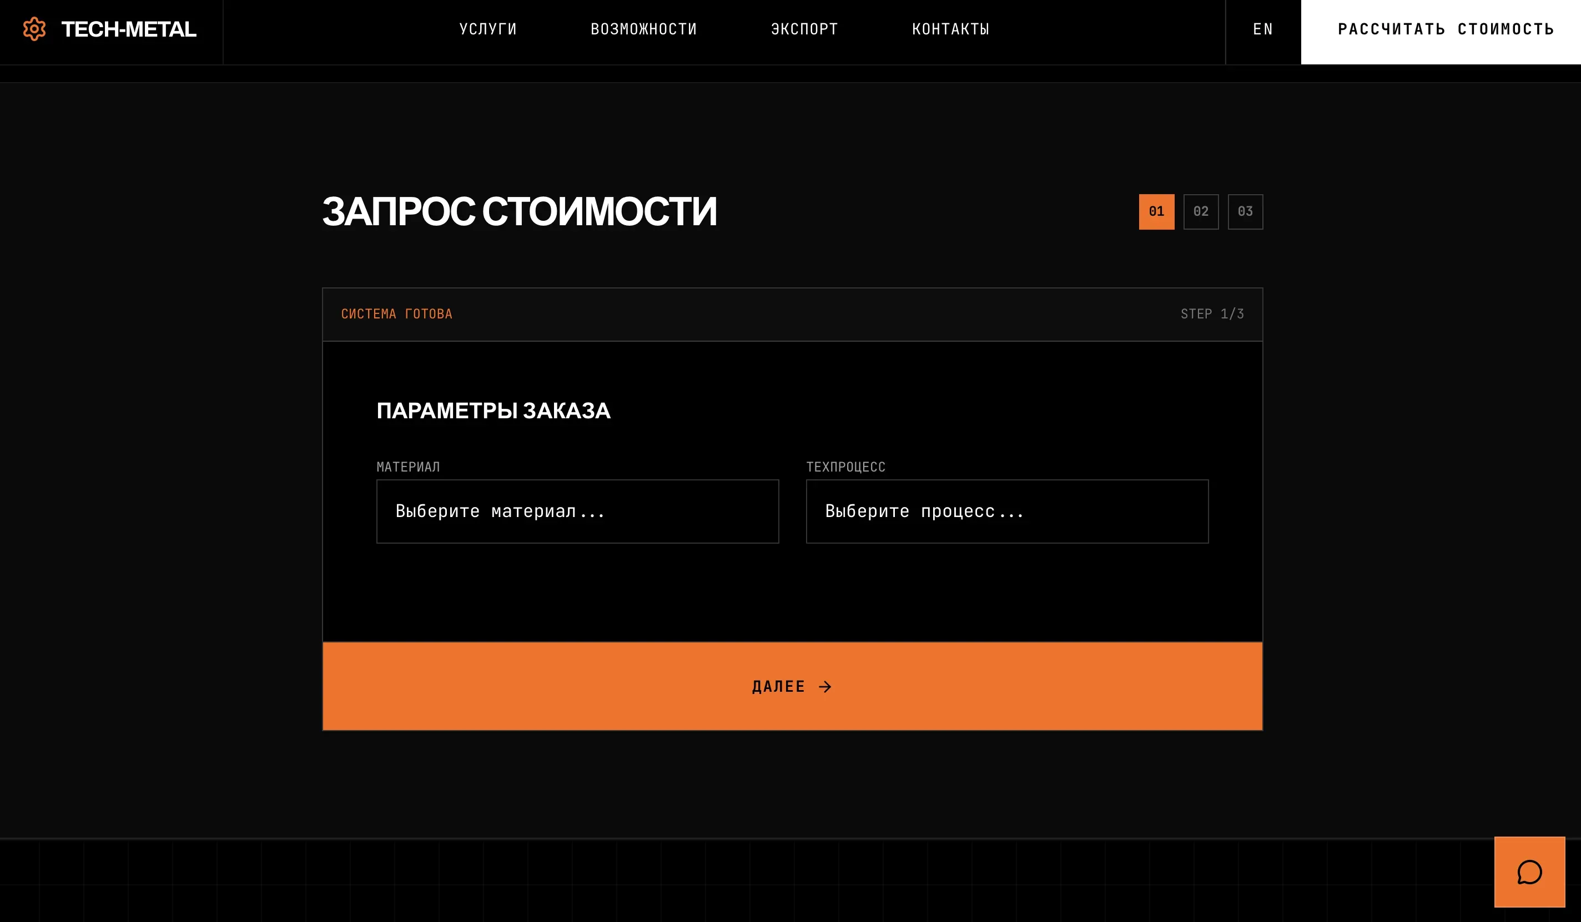Click the STEP 1/3 progress text
Image resolution: width=1581 pixels, height=922 pixels.
click(1212, 314)
